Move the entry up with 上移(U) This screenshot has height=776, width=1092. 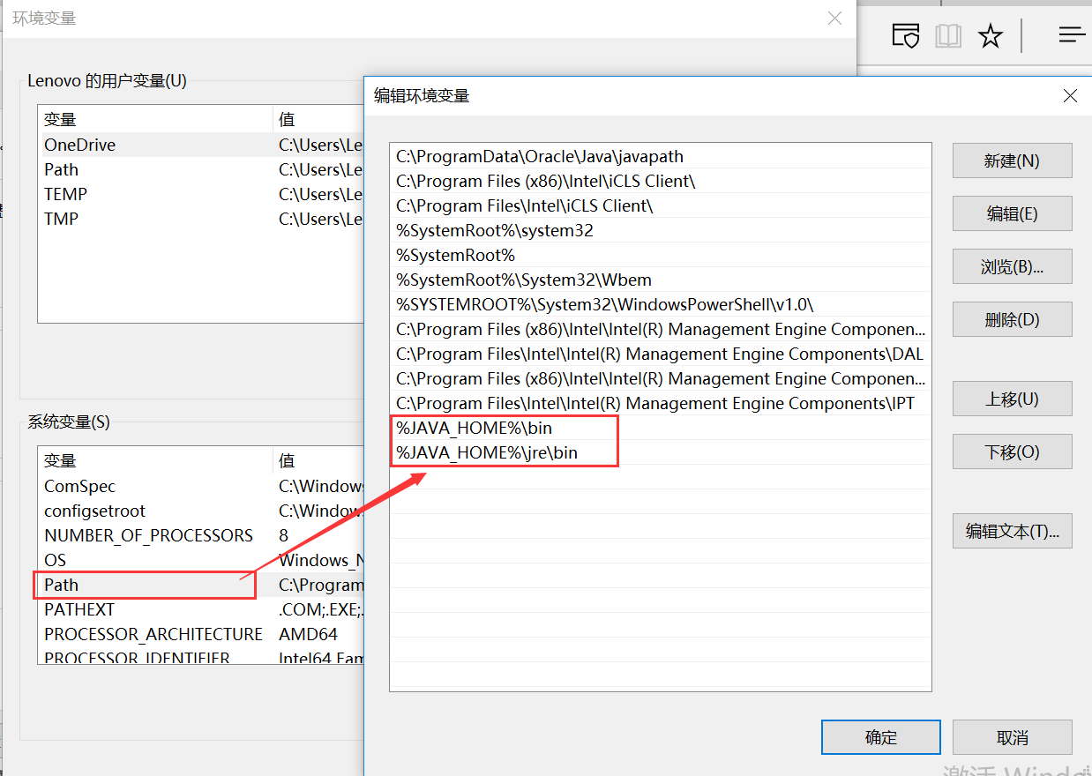1012,399
